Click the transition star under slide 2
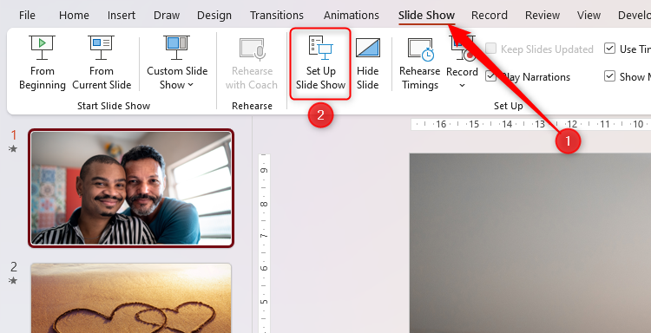 coord(13,280)
